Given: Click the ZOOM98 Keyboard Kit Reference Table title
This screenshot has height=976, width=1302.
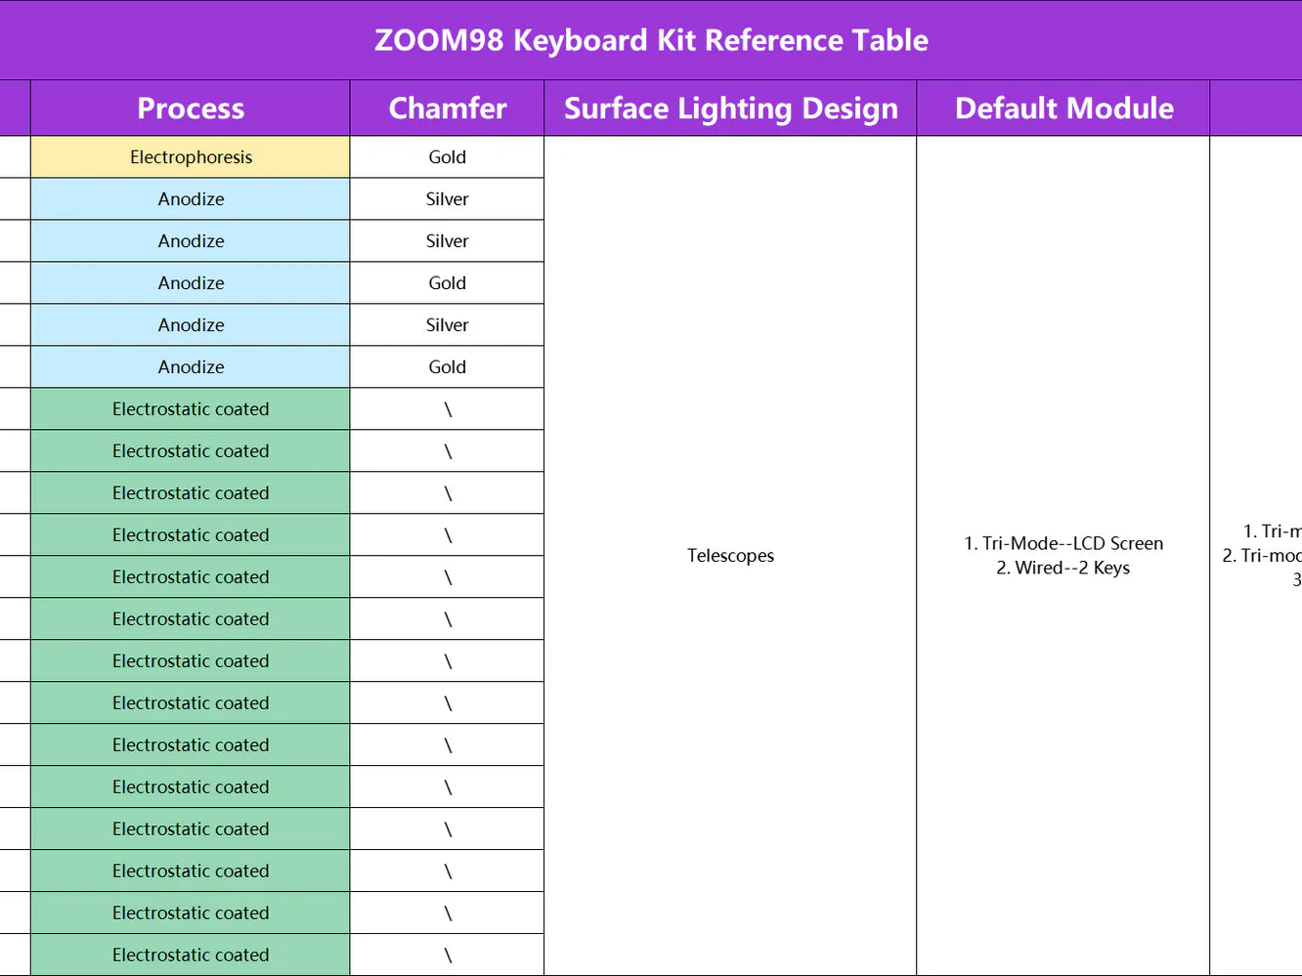Looking at the screenshot, I should pyautogui.click(x=651, y=40).
